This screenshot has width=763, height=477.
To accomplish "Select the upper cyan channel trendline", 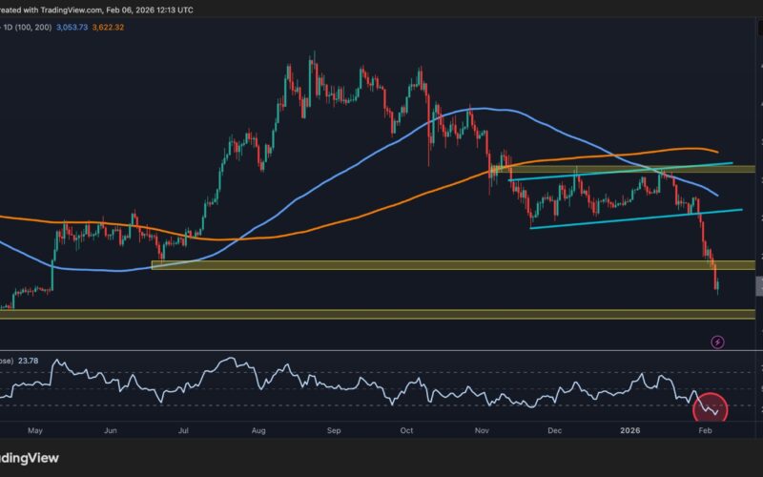I will [x=620, y=172].
